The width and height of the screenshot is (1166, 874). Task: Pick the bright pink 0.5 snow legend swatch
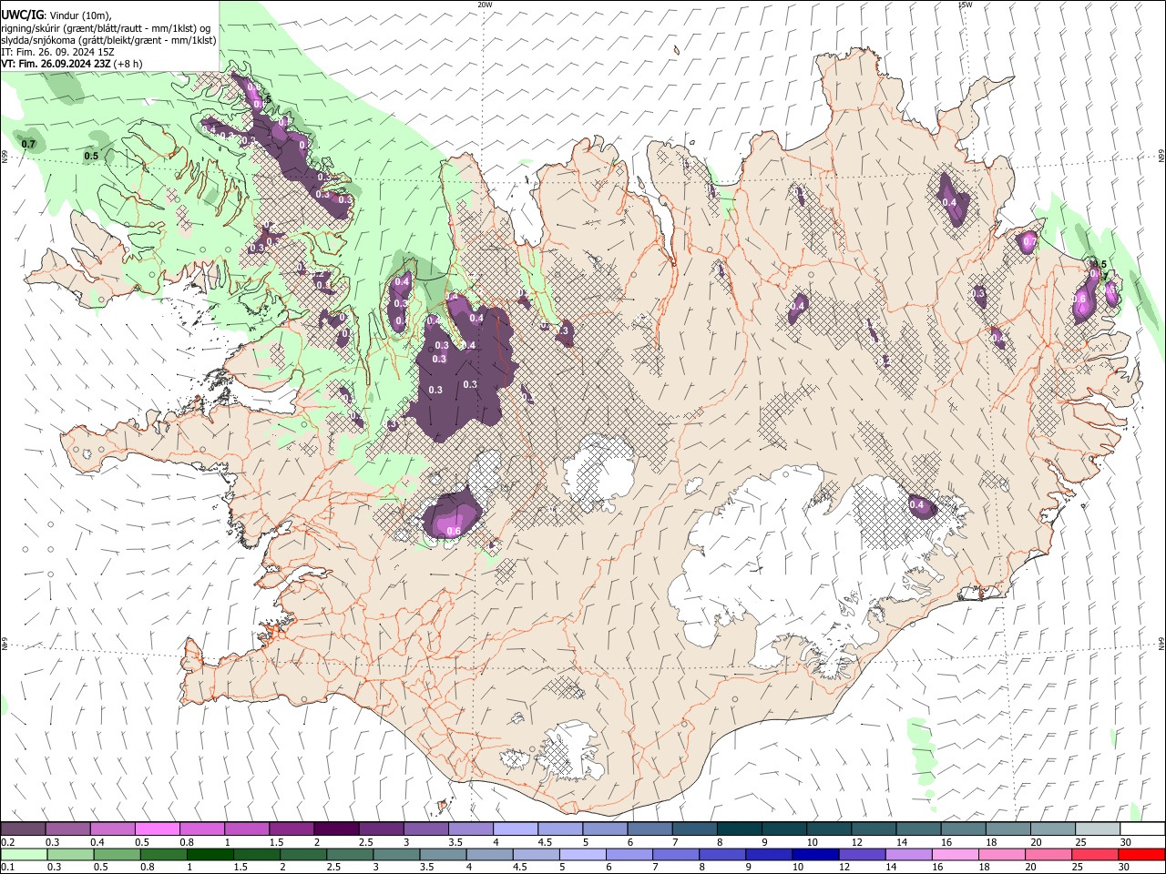(158, 829)
